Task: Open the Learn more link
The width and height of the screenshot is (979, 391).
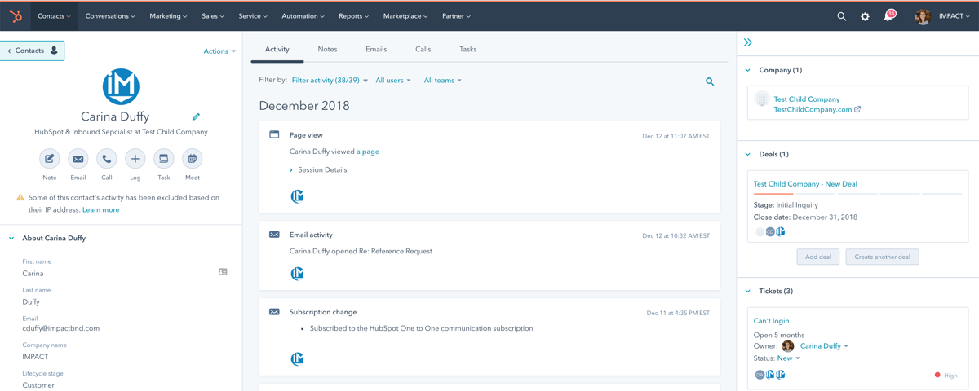Action: pos(101,210)
